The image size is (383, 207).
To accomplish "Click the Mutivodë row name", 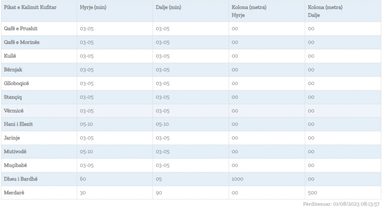I will click(x=15, y=152).
